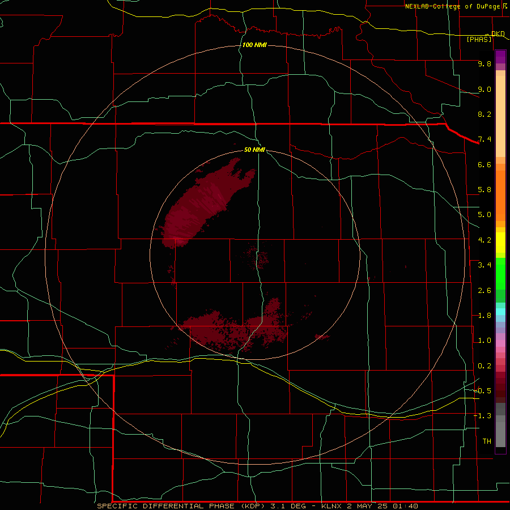Viewport: 510px width, 510px height.
Task: Click the TH label on color scale
Action: (487, 441)
